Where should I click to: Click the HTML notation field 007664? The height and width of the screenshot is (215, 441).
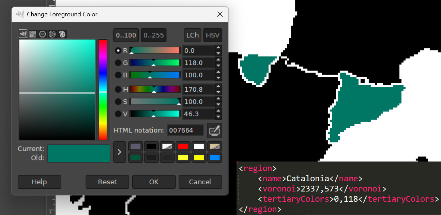pyautogui.click(x=185, y=130)
